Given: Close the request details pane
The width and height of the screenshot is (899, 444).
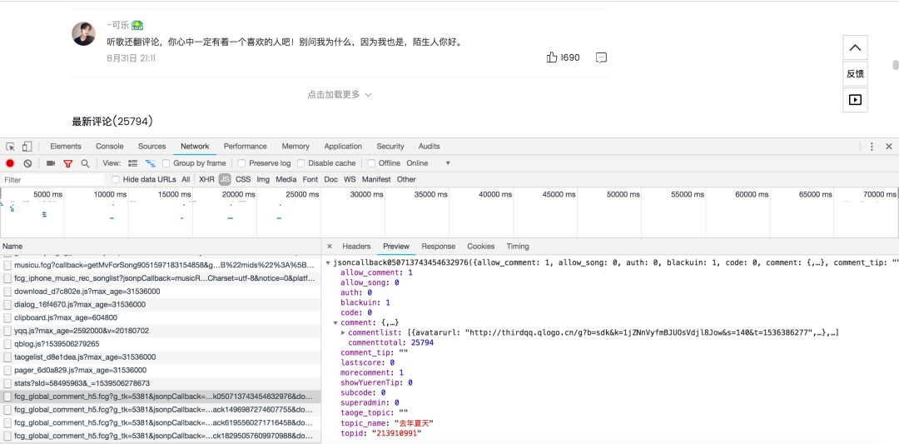Looking at the screenshot, I should pos(330,246).
